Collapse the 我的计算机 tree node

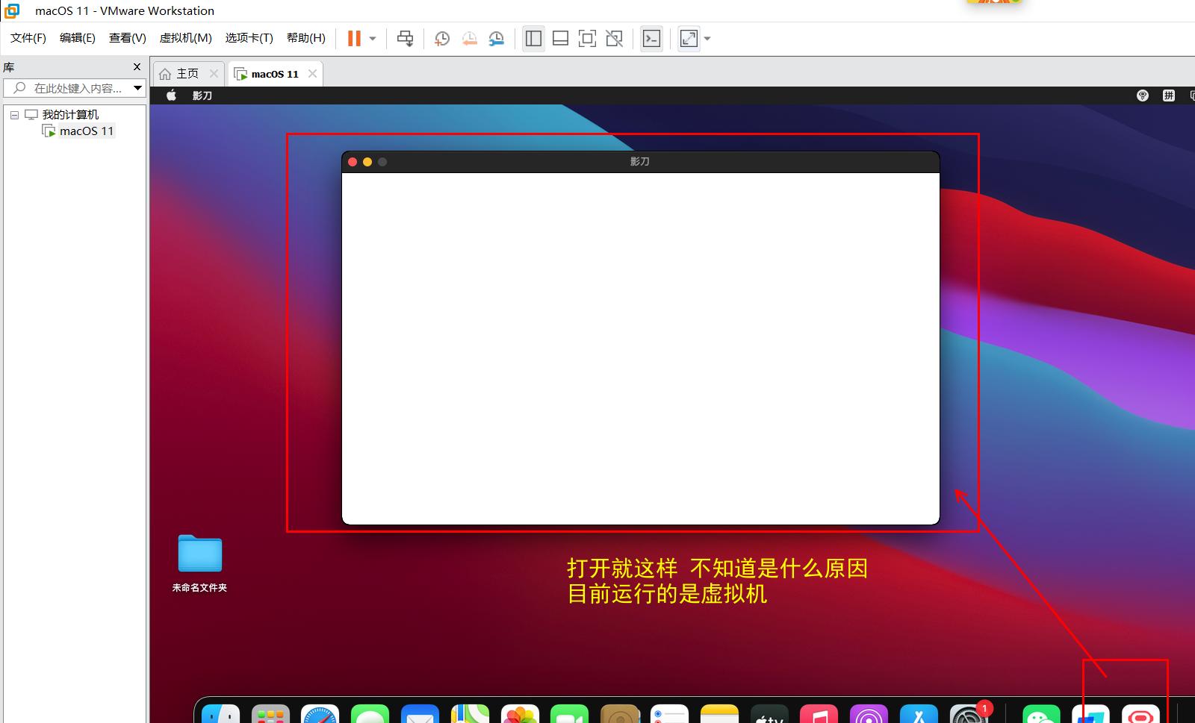[14, 115]
